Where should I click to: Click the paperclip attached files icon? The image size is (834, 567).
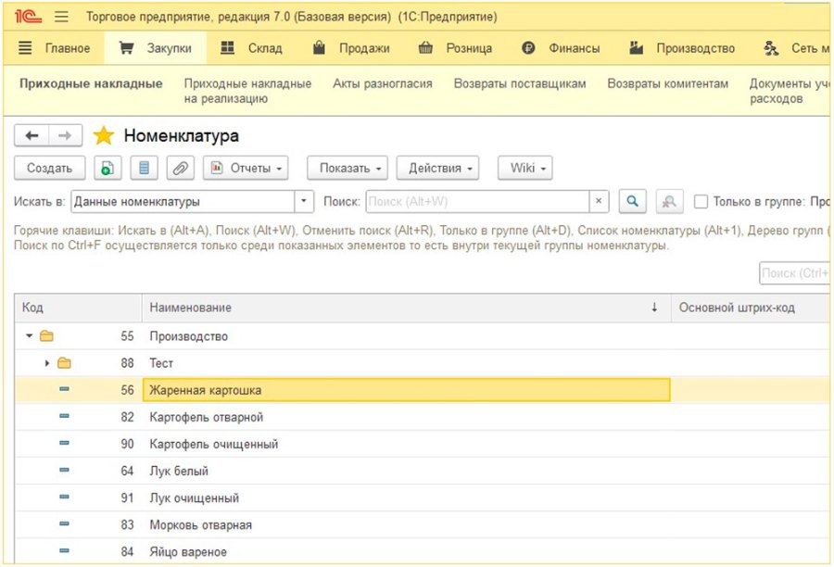coord(181,168)
